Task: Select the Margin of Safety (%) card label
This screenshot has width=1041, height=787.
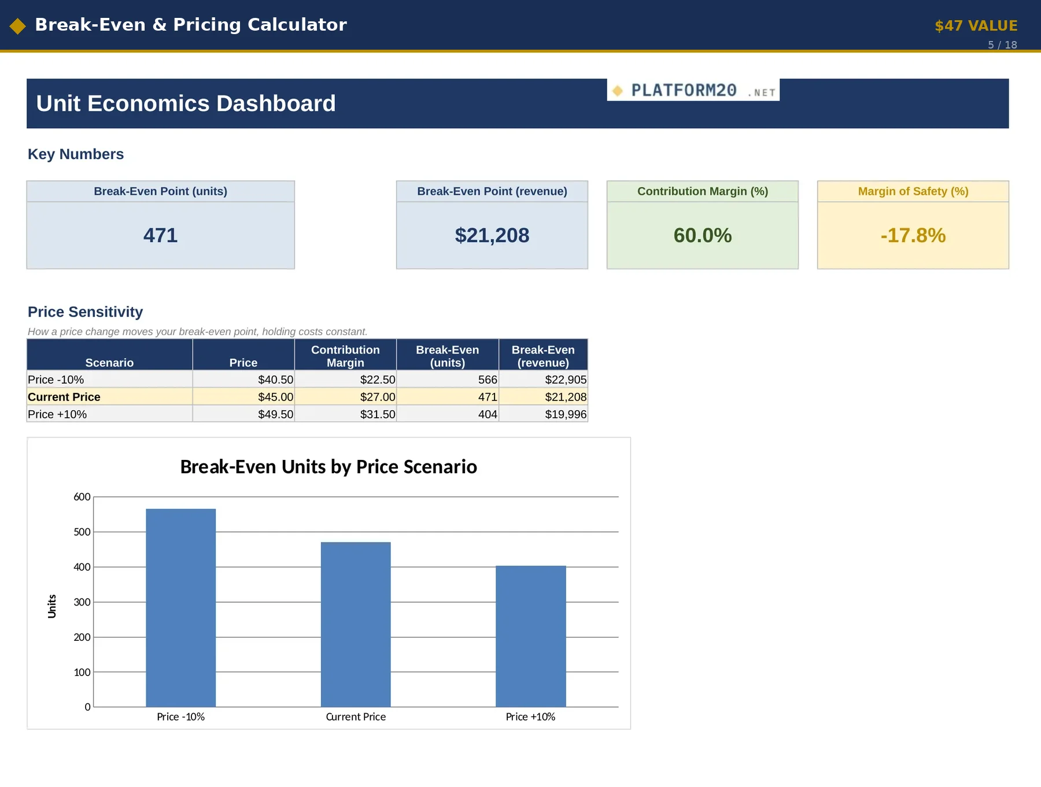Action: (913, 191)
